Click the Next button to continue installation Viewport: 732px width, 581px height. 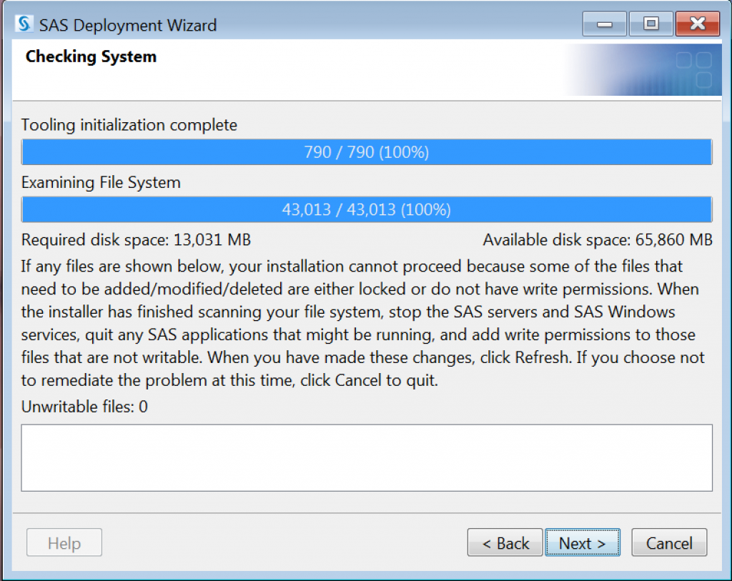583,542
